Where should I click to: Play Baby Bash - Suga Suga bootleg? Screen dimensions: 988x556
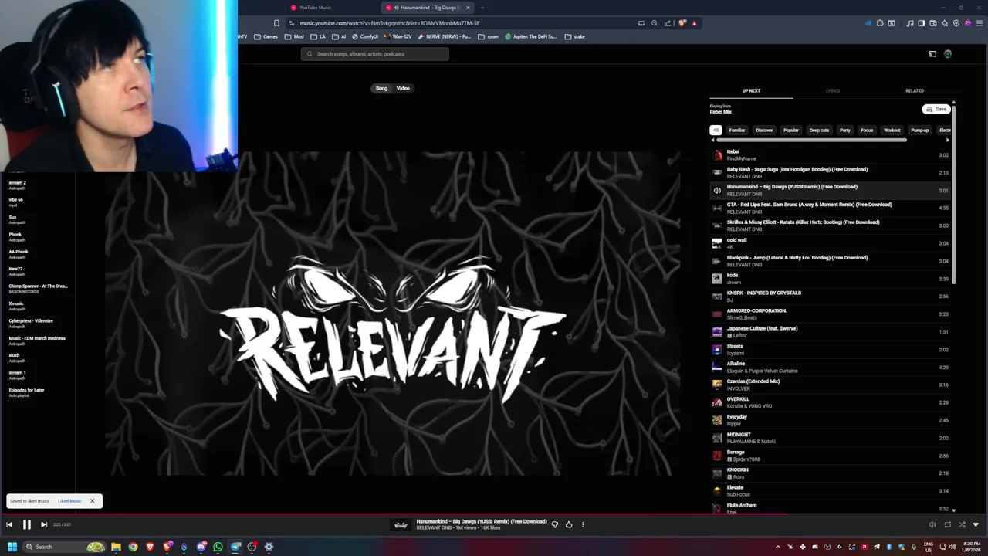830,173
